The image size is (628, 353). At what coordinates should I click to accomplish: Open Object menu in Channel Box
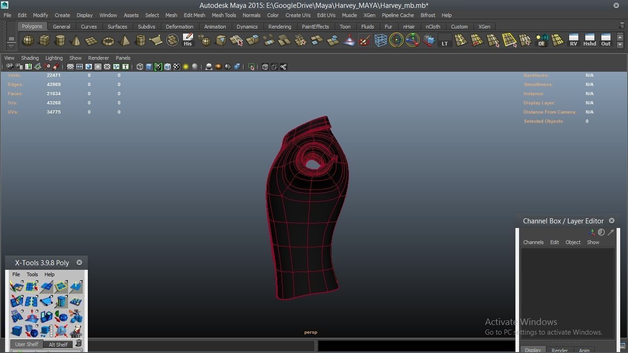pos(573,242)
